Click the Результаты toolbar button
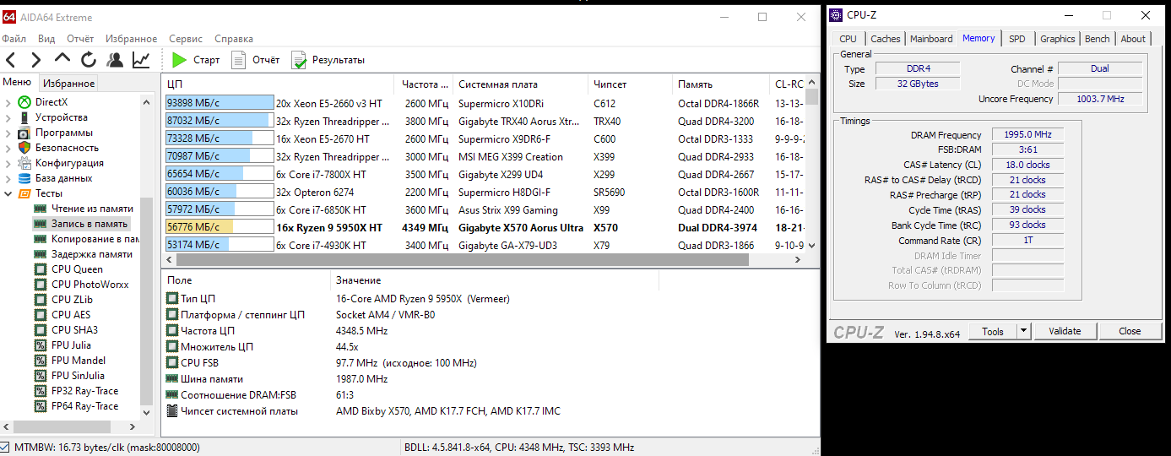1171x456 pixels. (x=328, y=60)
